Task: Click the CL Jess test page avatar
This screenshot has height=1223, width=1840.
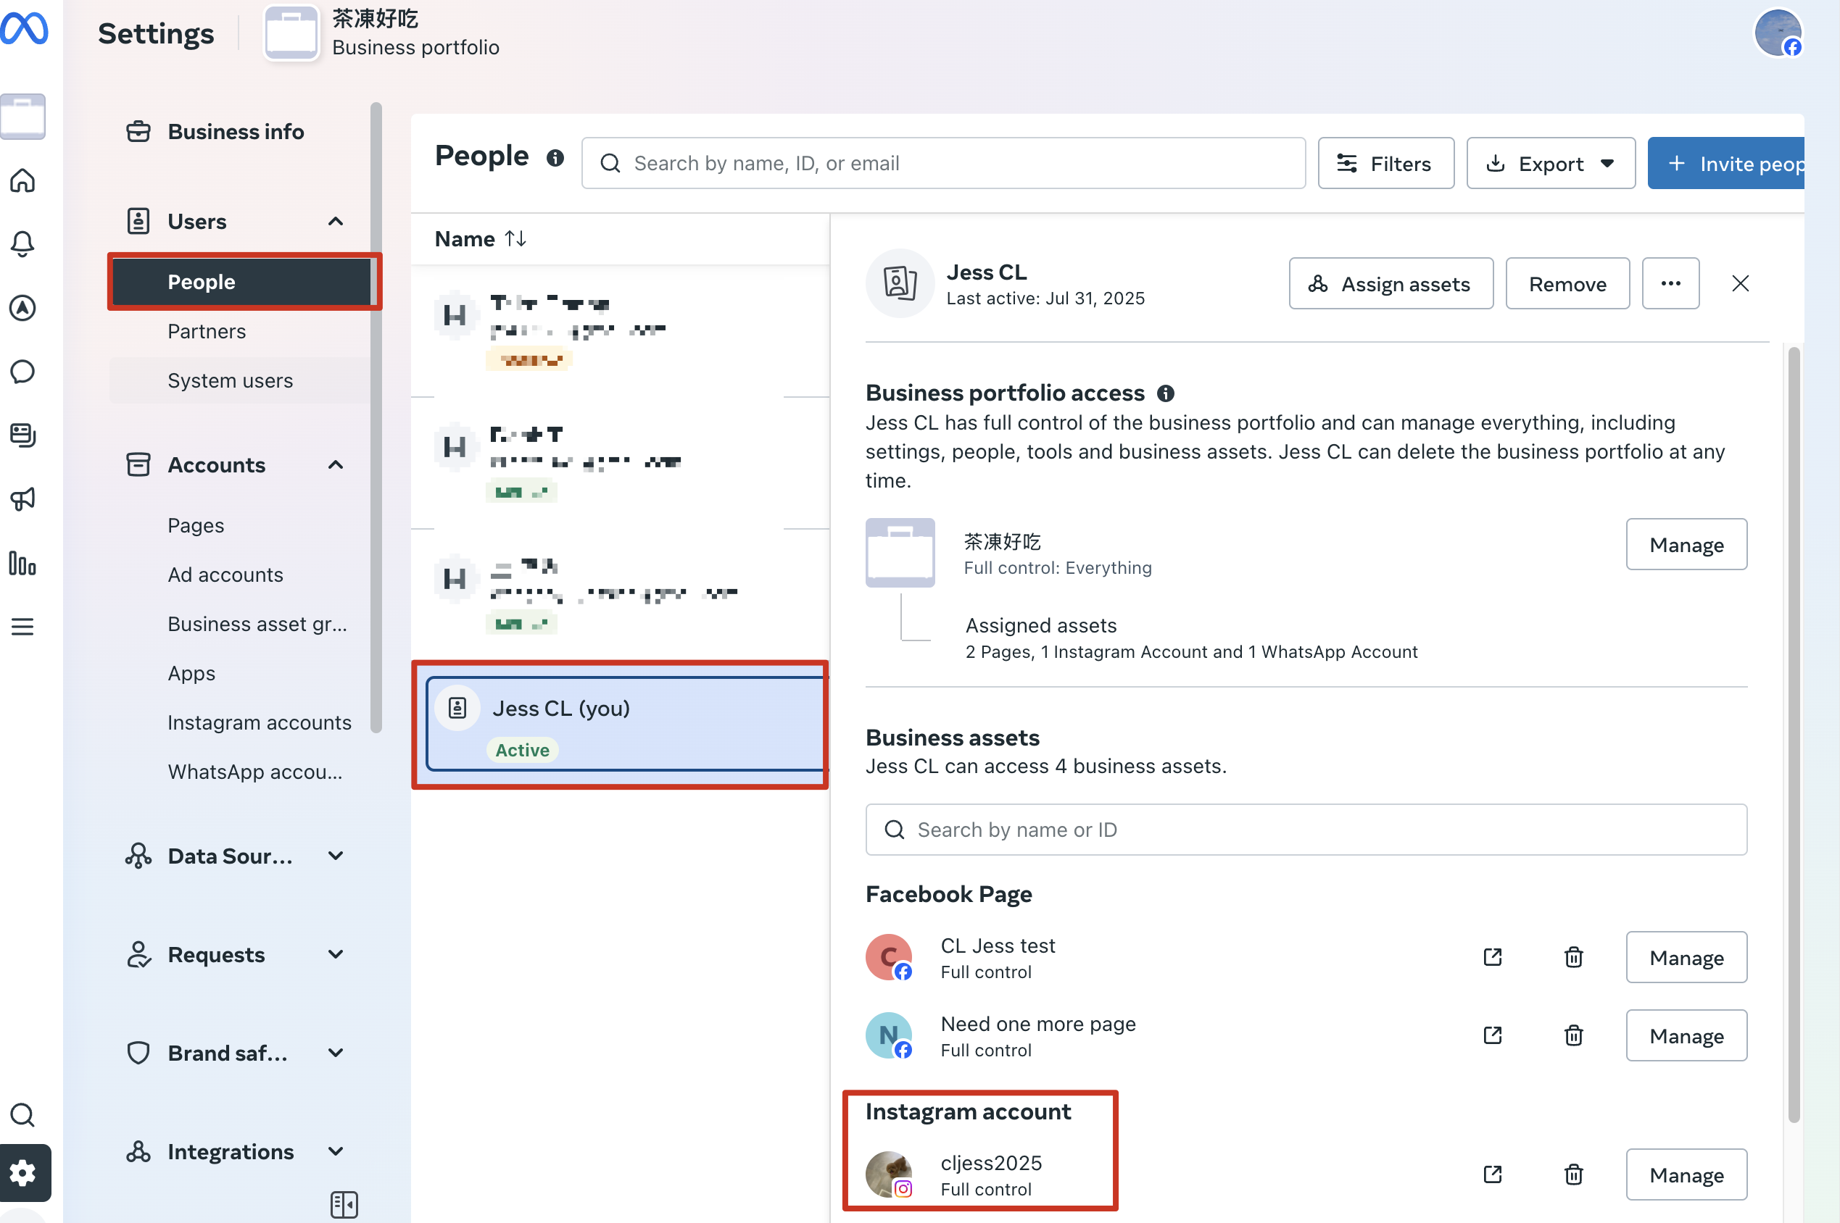Action: (x=889, y=957)
